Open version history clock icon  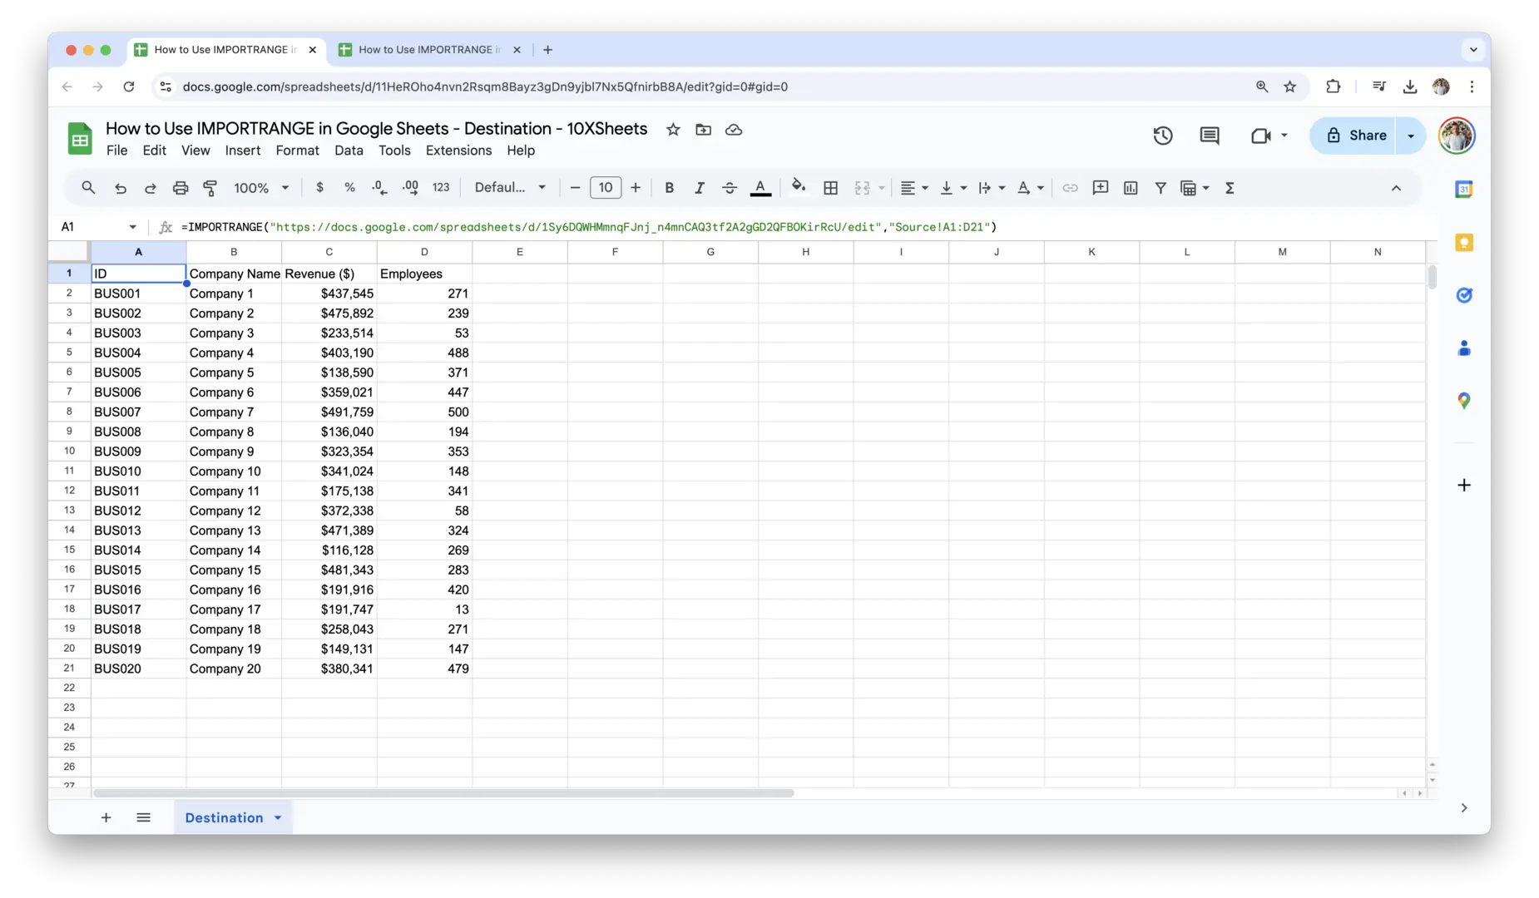coord(1162,136)
